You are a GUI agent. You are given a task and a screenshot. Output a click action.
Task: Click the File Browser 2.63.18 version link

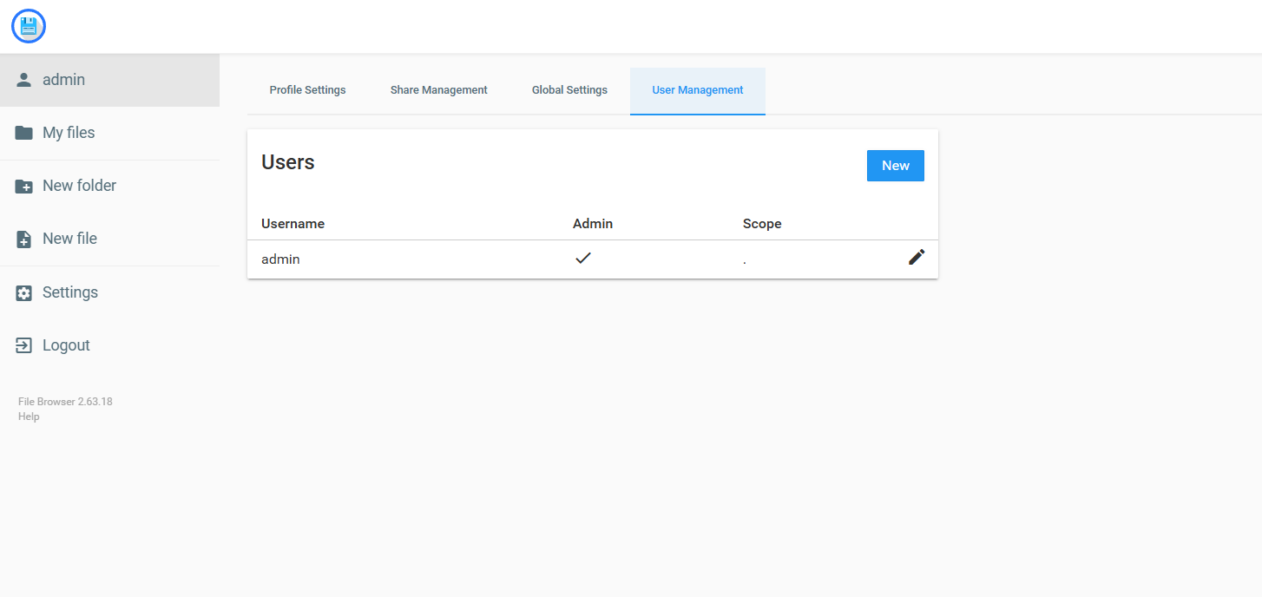[x=65, y=402]
